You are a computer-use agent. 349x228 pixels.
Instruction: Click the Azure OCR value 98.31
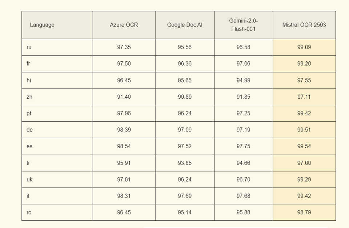click(x=124, y=196)
